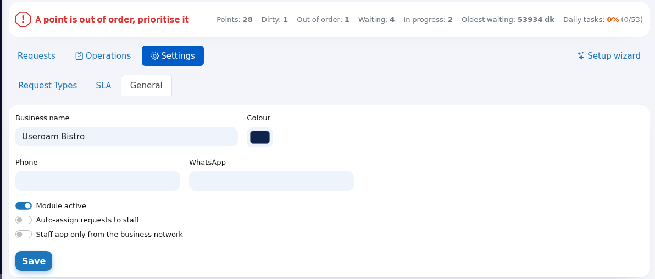655x279 pixels.
Task: Select the General tab
Action: (x=146, y=86)
